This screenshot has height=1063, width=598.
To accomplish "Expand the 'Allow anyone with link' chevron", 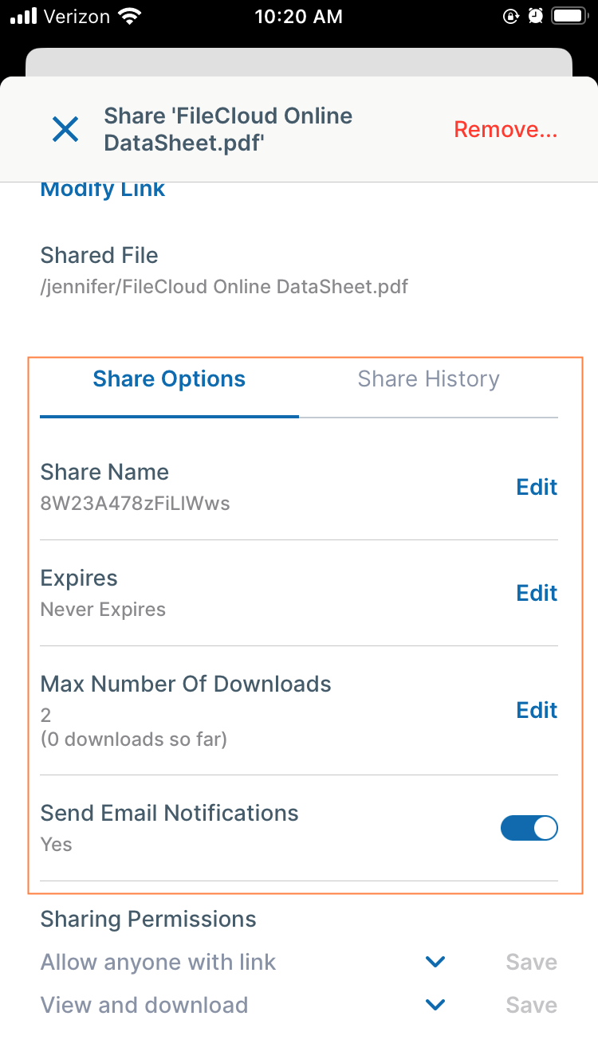I will (x=435, y=963).
